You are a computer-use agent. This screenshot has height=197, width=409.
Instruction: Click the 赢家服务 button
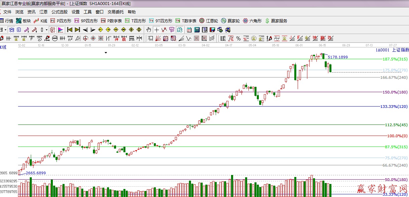pyautogui.click(x=276, y=21)
